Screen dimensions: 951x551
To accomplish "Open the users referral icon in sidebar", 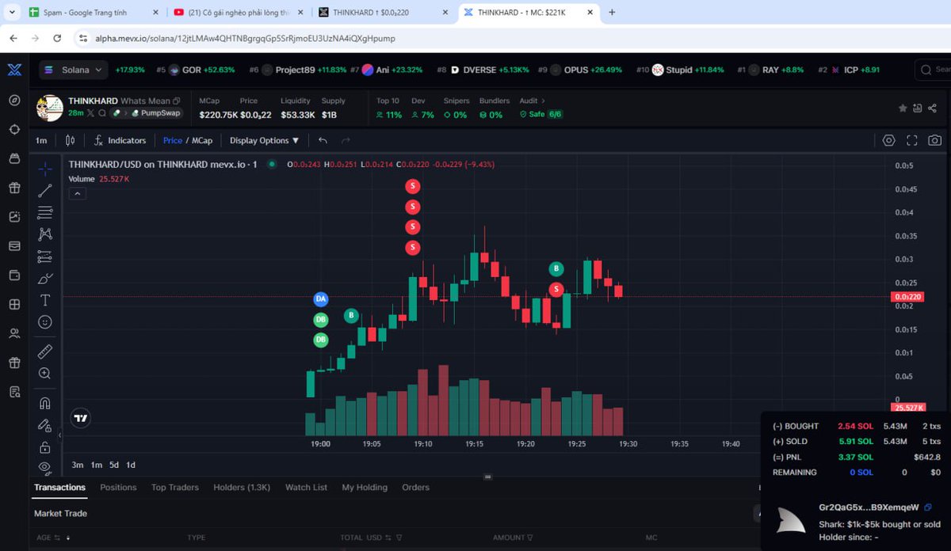I will pyautogui.click(x=14, y=333).
